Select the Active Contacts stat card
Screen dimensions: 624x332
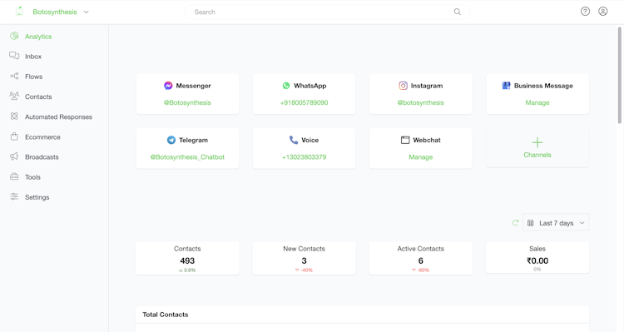(x=421, y=258)
